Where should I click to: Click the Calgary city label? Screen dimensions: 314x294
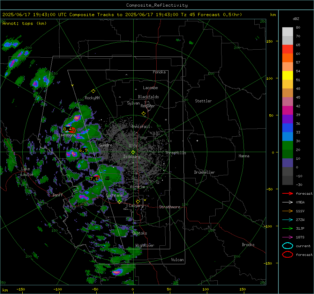coord(136,206)
